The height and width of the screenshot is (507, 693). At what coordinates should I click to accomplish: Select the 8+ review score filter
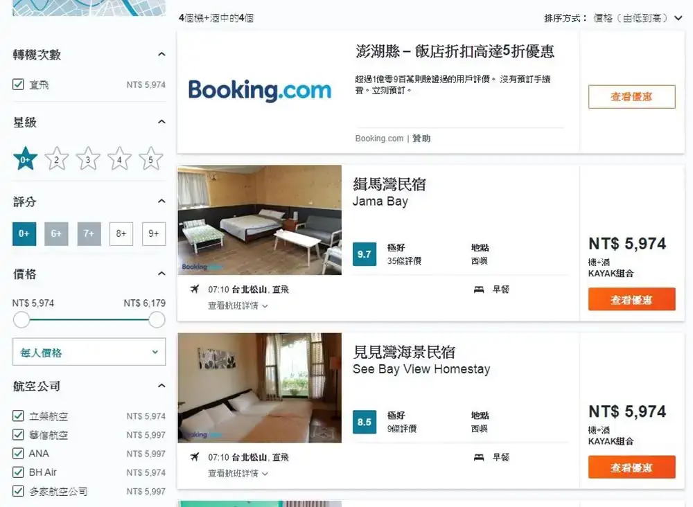(x=121, y=233)
